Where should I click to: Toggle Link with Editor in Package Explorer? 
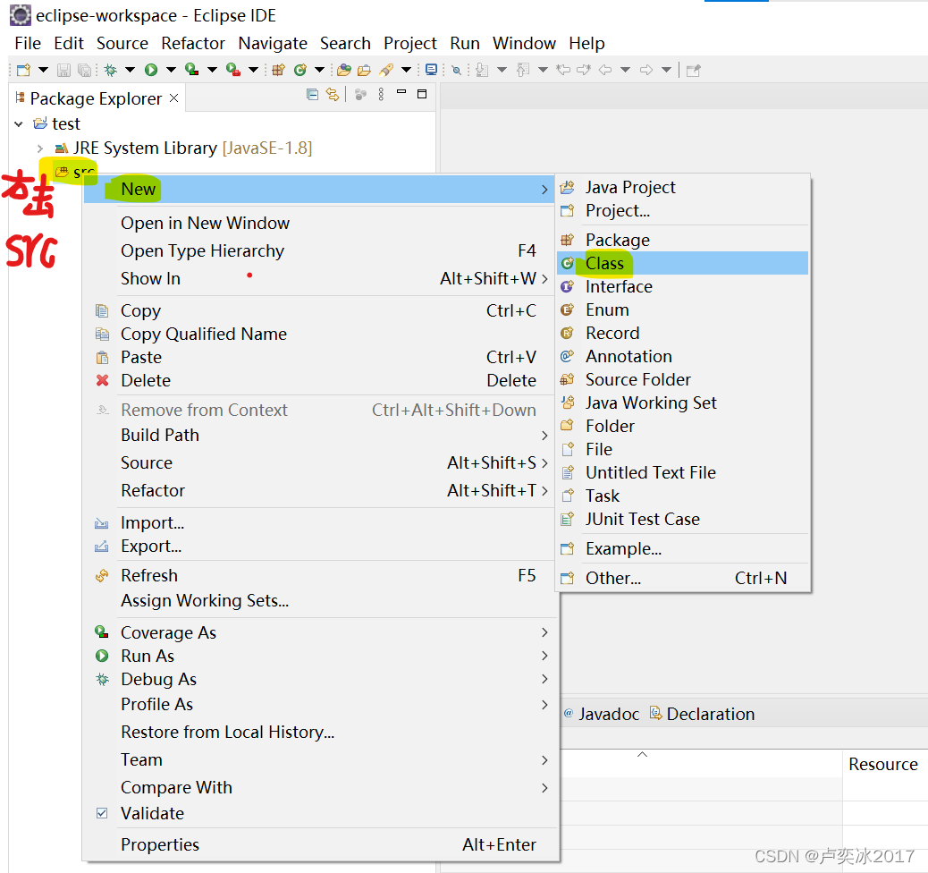click(x=333, y=94)
